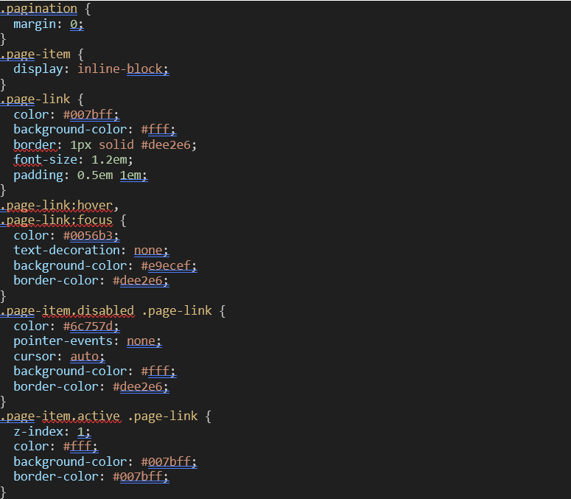Click the .page-link:focus selector

coord(57,220)
